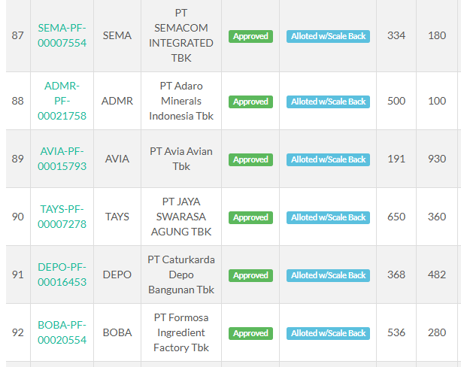This screenshot has width=461, height=367.
Task: Select ticker code cell ADMR
Action: coord(117,101)
